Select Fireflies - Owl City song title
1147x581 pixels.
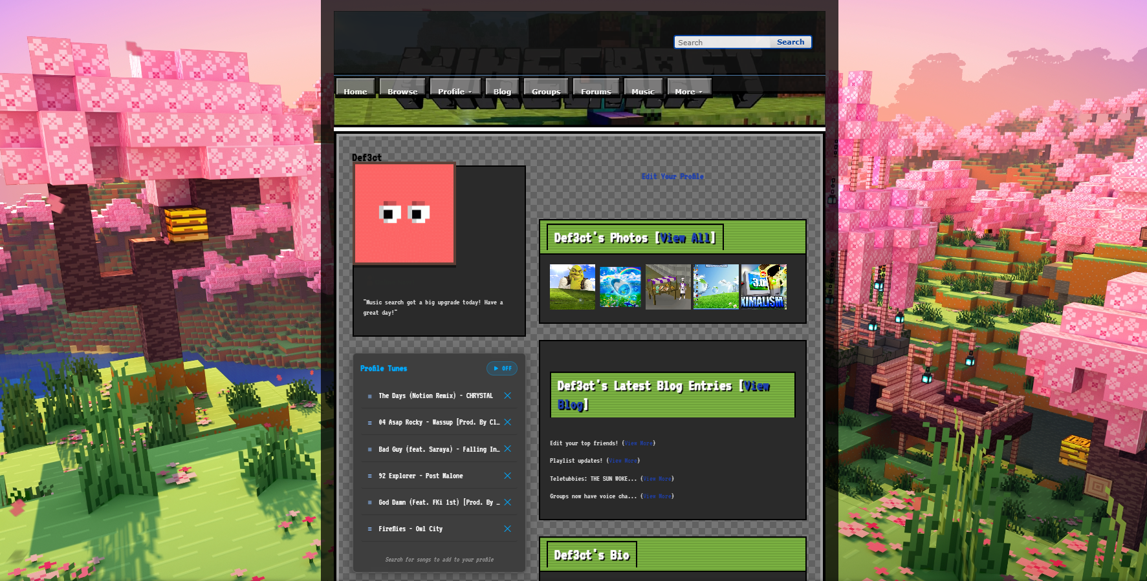click(x=410, y=529)
